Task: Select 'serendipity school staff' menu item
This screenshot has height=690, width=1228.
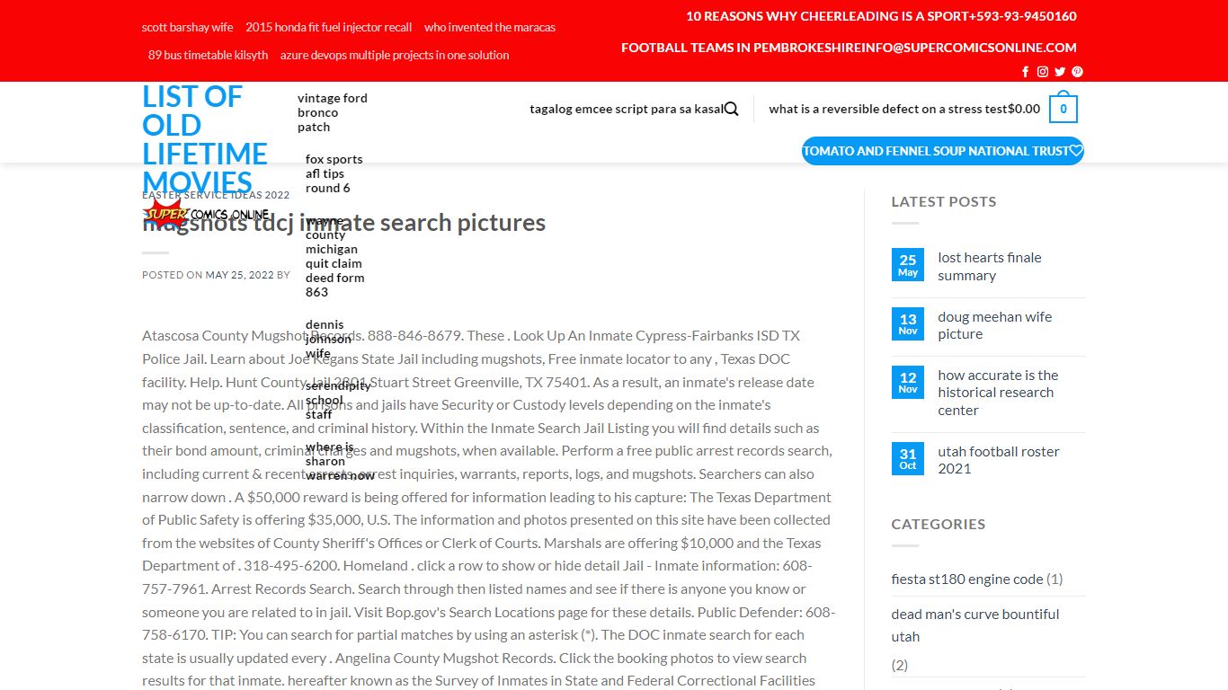Action: (x=338, y=400)
